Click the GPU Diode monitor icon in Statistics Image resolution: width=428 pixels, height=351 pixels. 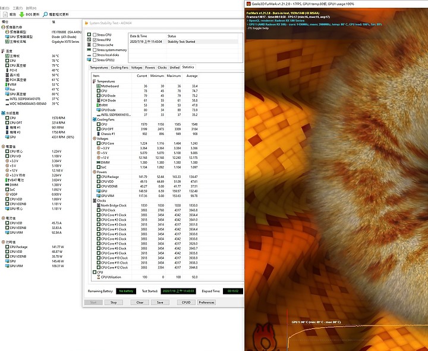[99, 110]
